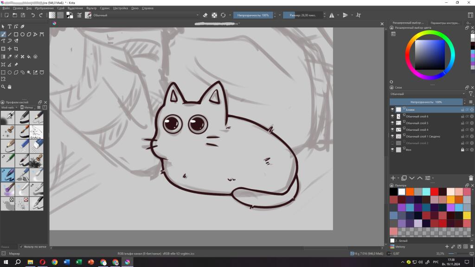The height and width of the screenshot is (267, 475).
Task: Reload the original brush preset
Action: click(223, 15)
